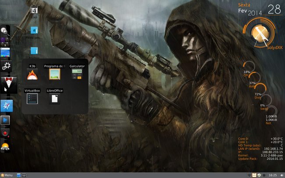The image size is (285, 178).
Task: Open the Lixo trash desktop icon
Action: click(x=34, y=11)
